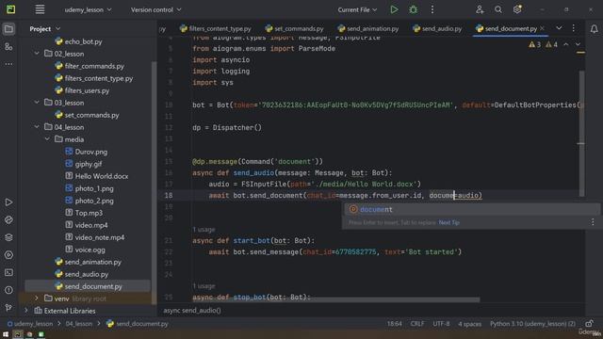Expand External Libraries node
This screenshot has width=603, height=339.
(x=26, y=311)
